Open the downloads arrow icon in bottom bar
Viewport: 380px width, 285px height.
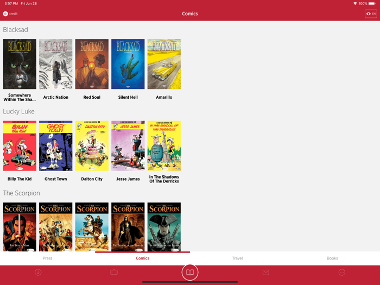(x=38, y=272)
